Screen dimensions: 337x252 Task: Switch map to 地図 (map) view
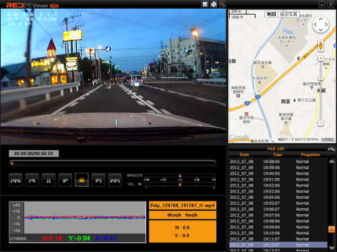(271, 14)
